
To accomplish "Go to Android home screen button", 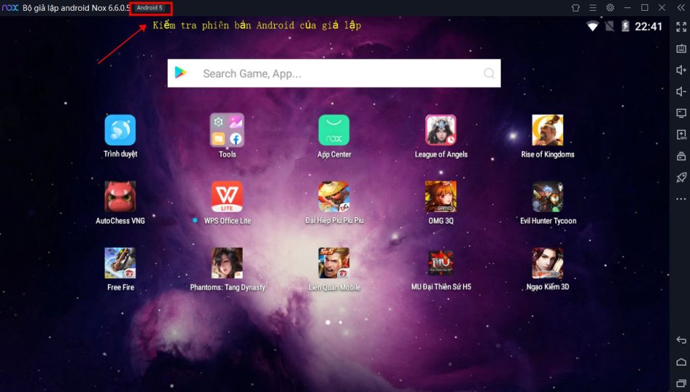I will [681, 362].
